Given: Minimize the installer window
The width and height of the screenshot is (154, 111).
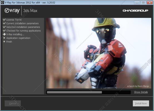Looking at the screenshot, I should (137, 3).
